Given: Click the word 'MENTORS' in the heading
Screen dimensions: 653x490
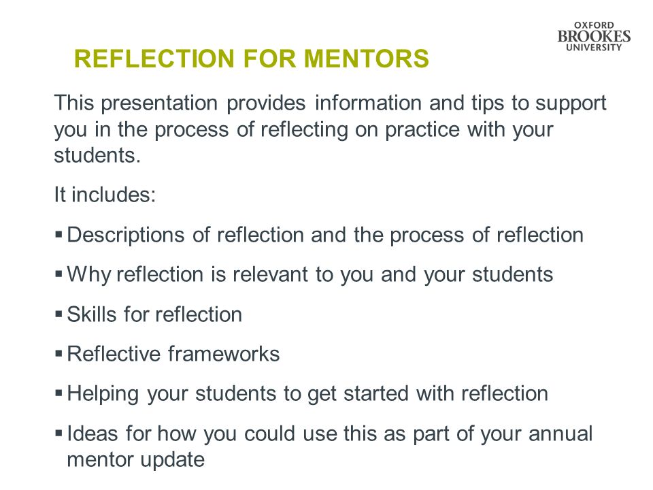Looking at the screenshot, I should pos(367,58).
